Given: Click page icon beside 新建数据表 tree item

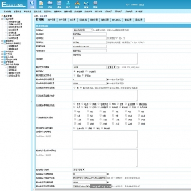Looking at the screenshot, I should pyautogui.click(x=8, y=46).
